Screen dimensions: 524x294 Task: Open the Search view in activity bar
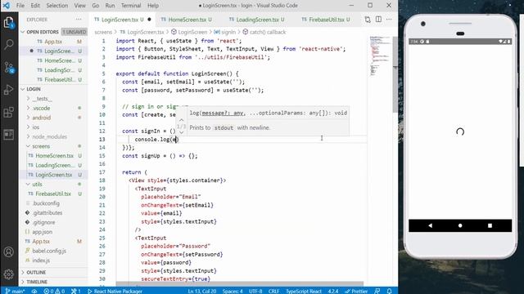click(9, 44)
